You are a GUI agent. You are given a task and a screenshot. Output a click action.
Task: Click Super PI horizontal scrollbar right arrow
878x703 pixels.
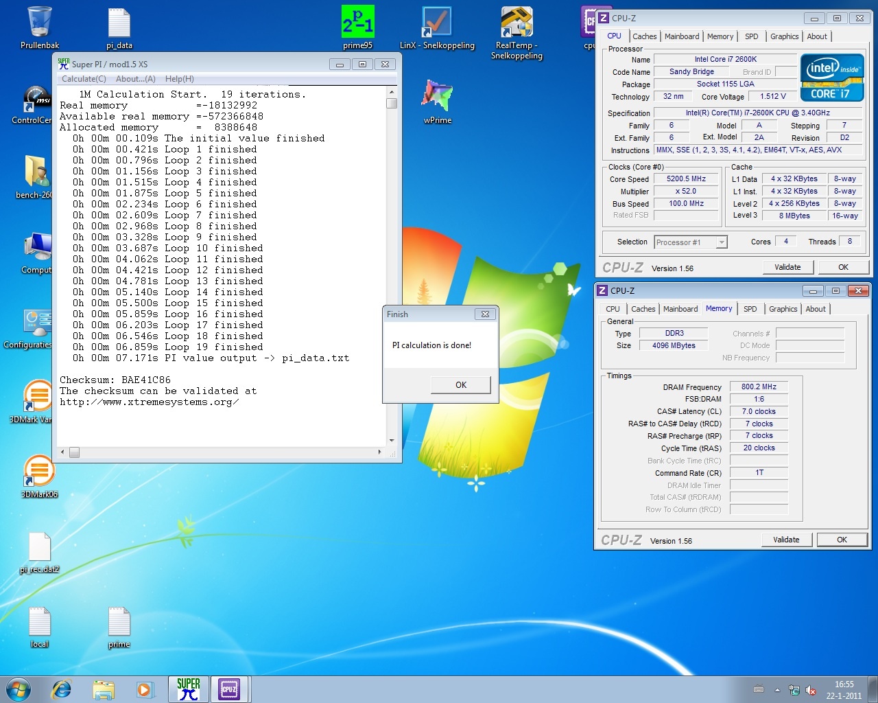(380, 452)
